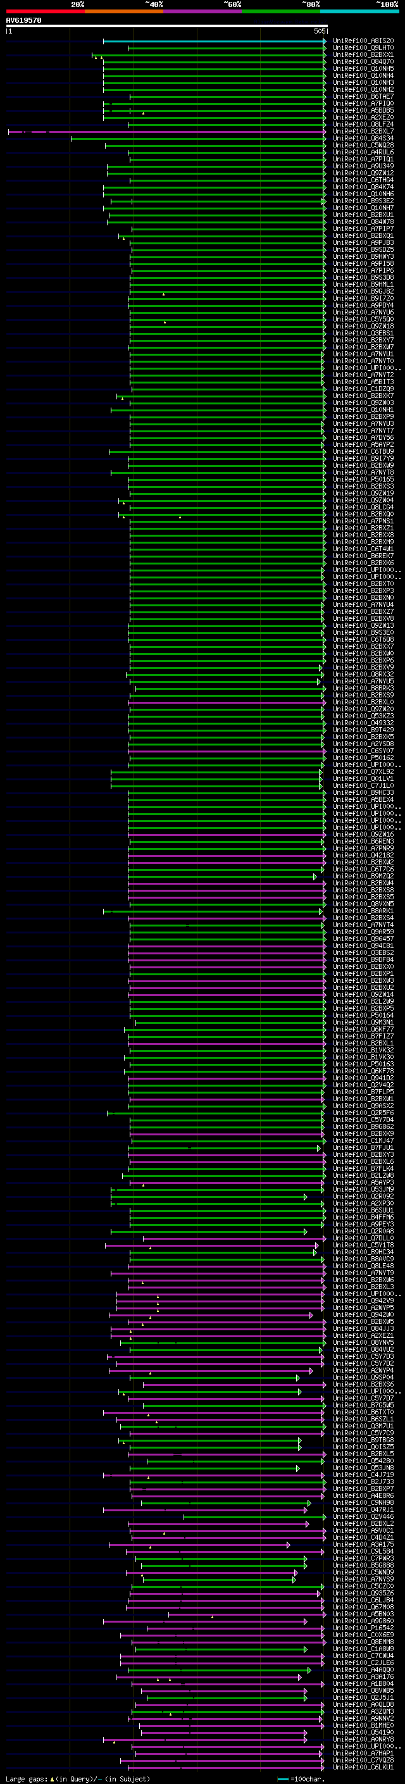Click the white query sequence ruler bar
The height and width of the screenshot is (1784, 405).
coord(167,27)
